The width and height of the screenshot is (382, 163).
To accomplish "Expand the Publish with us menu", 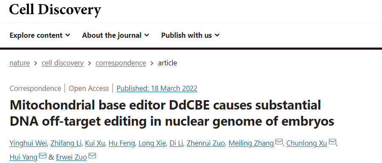I will [x=190, y=35].
